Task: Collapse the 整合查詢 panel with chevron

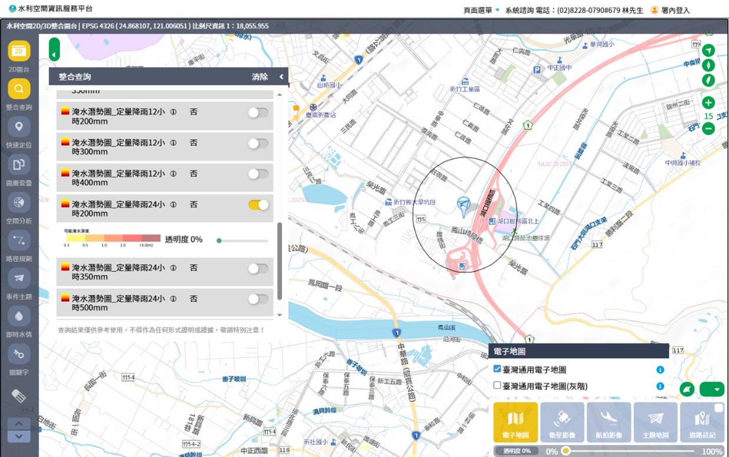Action: point(281,77)
